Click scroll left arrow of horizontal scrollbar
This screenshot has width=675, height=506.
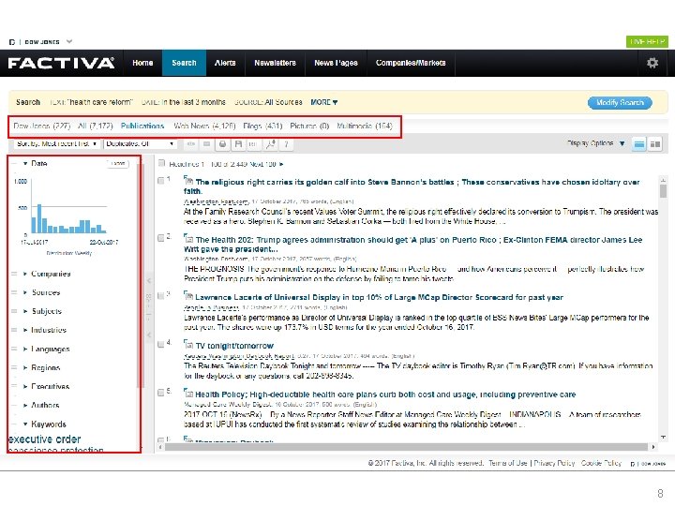tap(160, 447)
